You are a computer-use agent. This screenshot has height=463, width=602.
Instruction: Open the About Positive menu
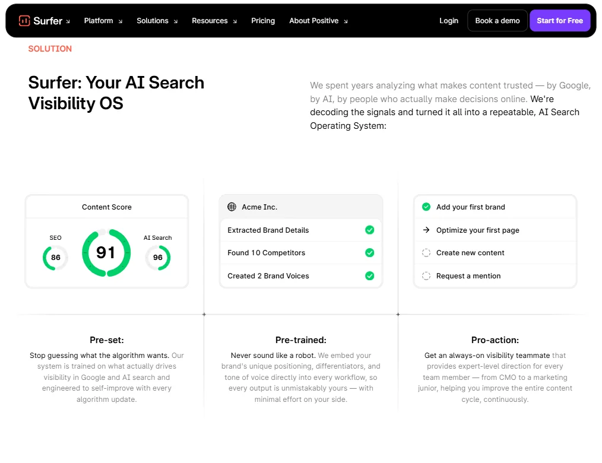point(313,21)
